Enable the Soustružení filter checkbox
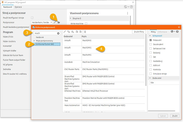The image size is (183, 122). (151, 44)
